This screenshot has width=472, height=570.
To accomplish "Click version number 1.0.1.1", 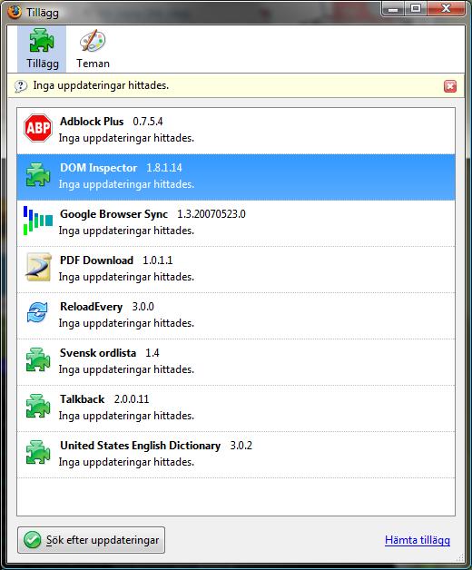I will coord(157,260).
